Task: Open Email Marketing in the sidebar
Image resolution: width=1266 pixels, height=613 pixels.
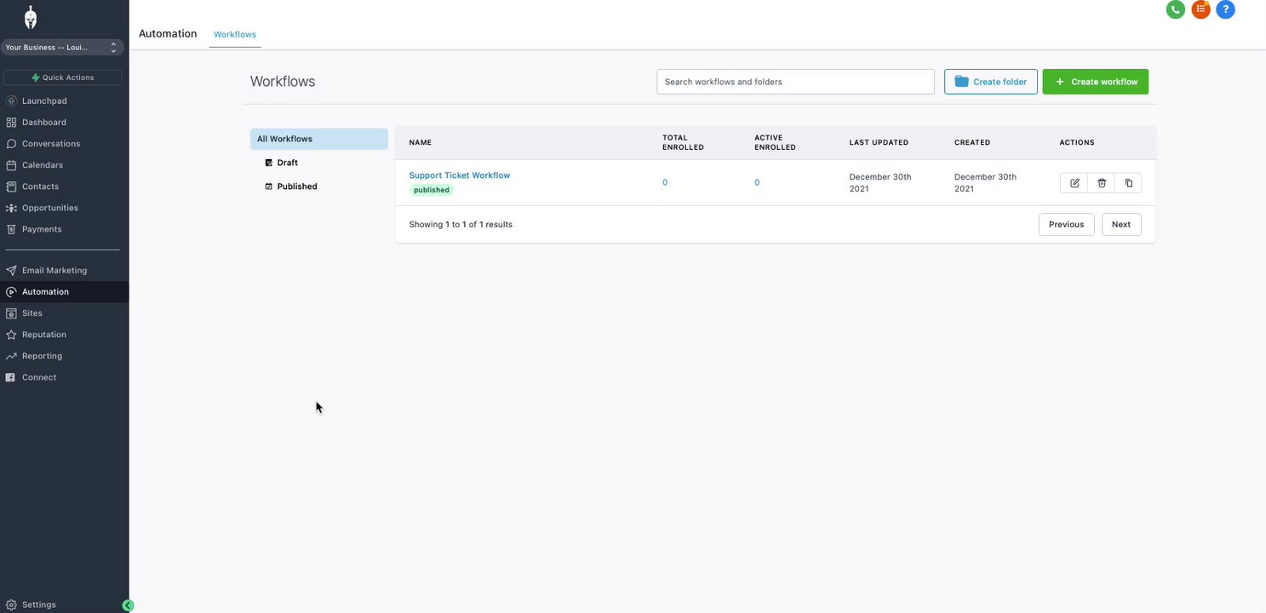Action: (x=54, y=271)
